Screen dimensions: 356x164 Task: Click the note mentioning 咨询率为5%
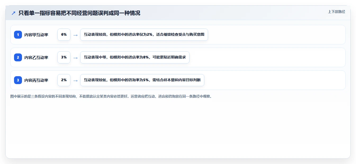142,80
